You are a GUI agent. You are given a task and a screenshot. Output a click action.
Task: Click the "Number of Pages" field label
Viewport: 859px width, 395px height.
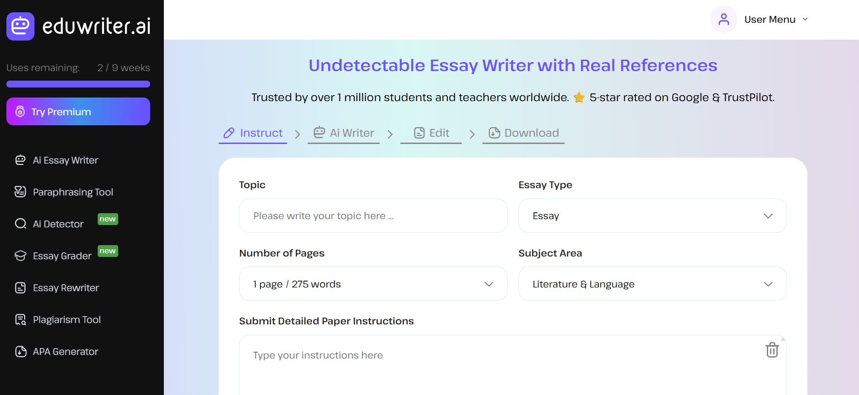coord(282,253)
